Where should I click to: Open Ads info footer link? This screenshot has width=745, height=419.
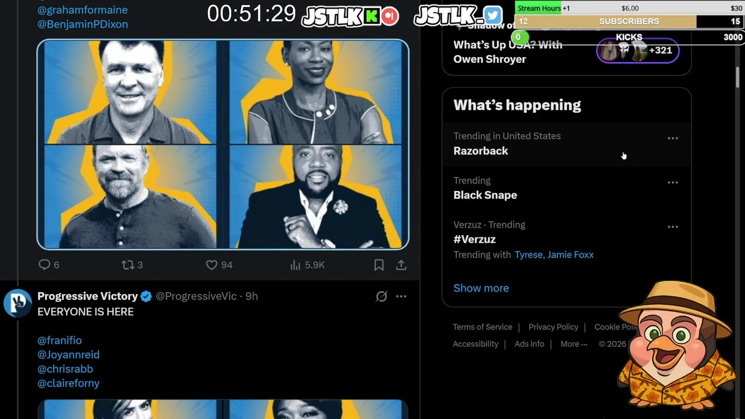[x=529, y=344]
